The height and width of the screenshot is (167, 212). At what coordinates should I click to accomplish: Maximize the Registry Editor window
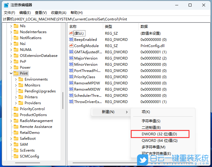(190, 5)
